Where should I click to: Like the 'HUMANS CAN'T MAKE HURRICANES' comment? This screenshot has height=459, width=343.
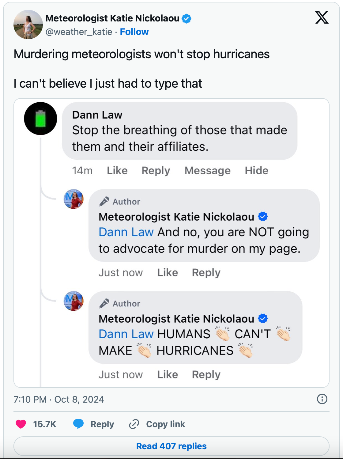point(168,375)
